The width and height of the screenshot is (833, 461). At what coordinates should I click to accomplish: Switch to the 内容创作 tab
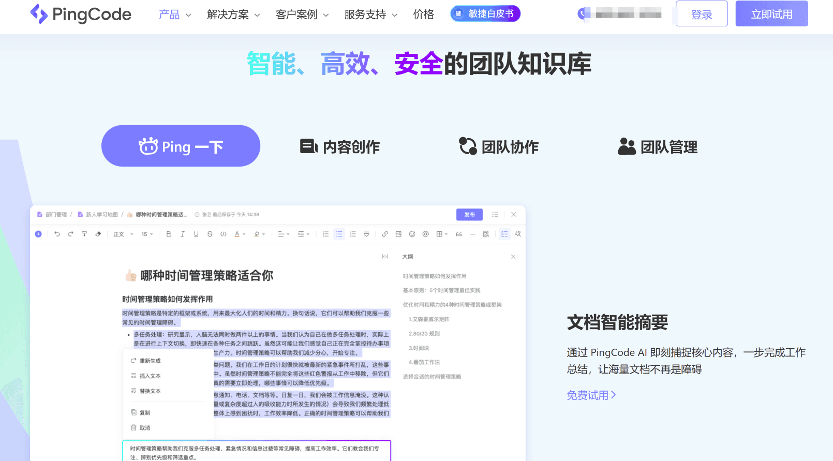(340, 147)
